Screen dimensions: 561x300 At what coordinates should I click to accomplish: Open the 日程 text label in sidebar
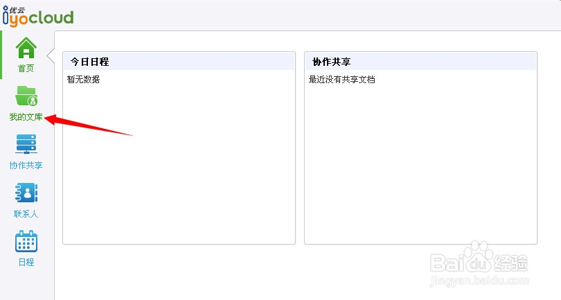click(26, 263)
